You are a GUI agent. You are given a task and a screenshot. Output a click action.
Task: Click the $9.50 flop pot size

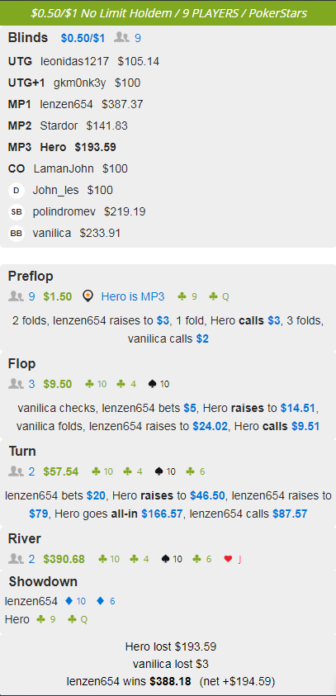(58, 384)
